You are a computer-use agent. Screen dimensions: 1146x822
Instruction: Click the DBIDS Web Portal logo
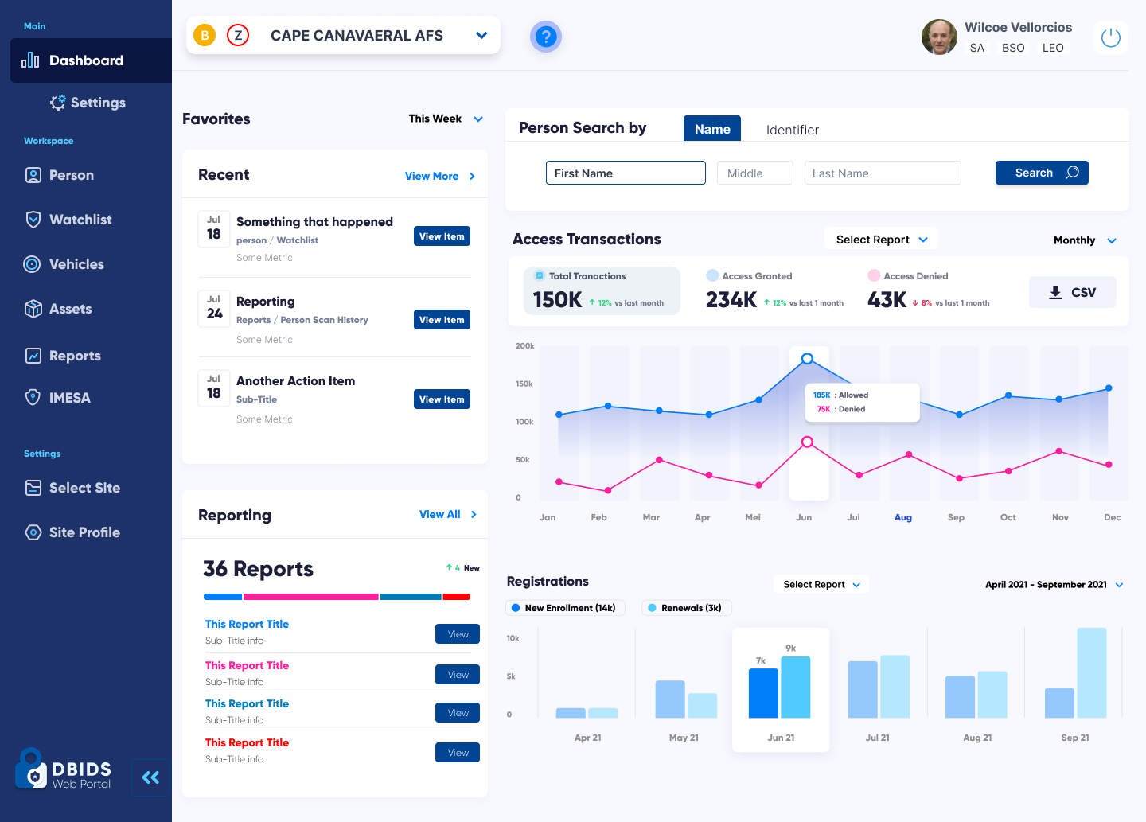point(63,769)
